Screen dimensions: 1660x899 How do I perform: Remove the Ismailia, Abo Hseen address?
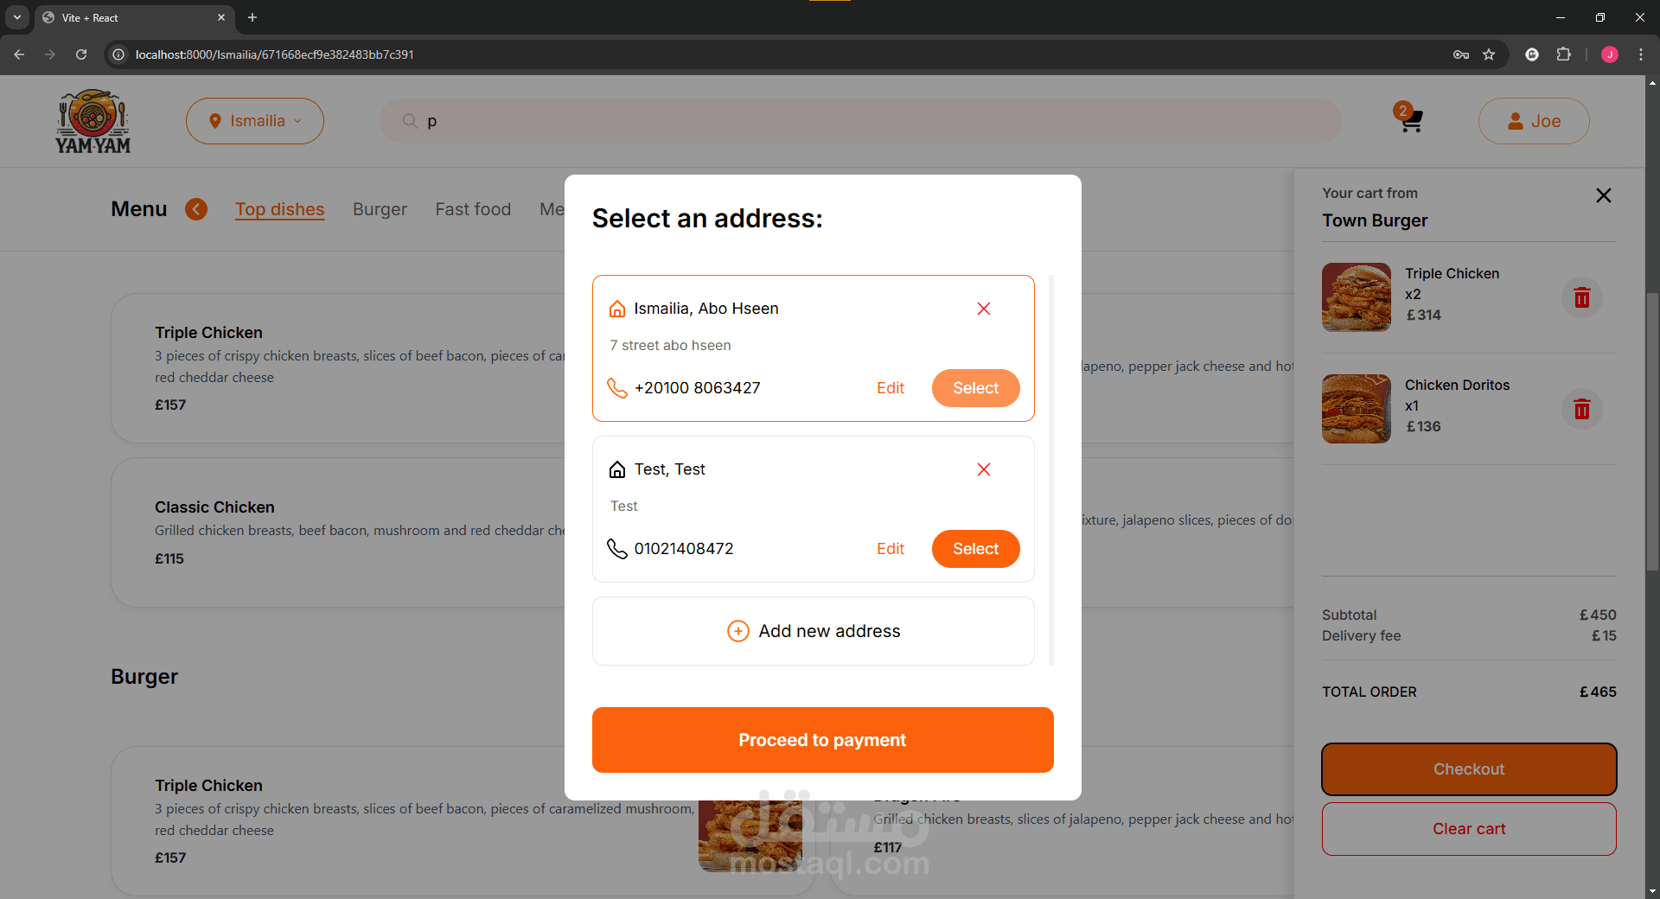983,309
